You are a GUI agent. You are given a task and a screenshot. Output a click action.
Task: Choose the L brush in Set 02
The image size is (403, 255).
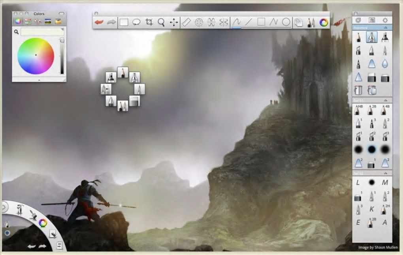tap(358, 183)
